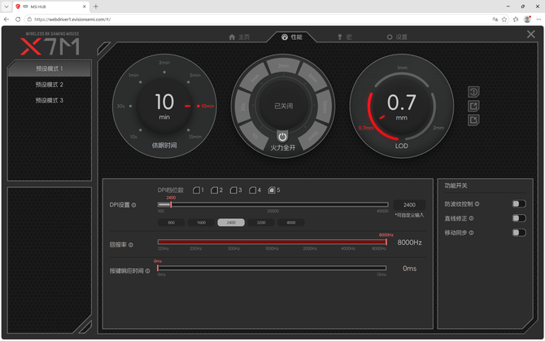Open the browser profile avatar

pos(527,19)
